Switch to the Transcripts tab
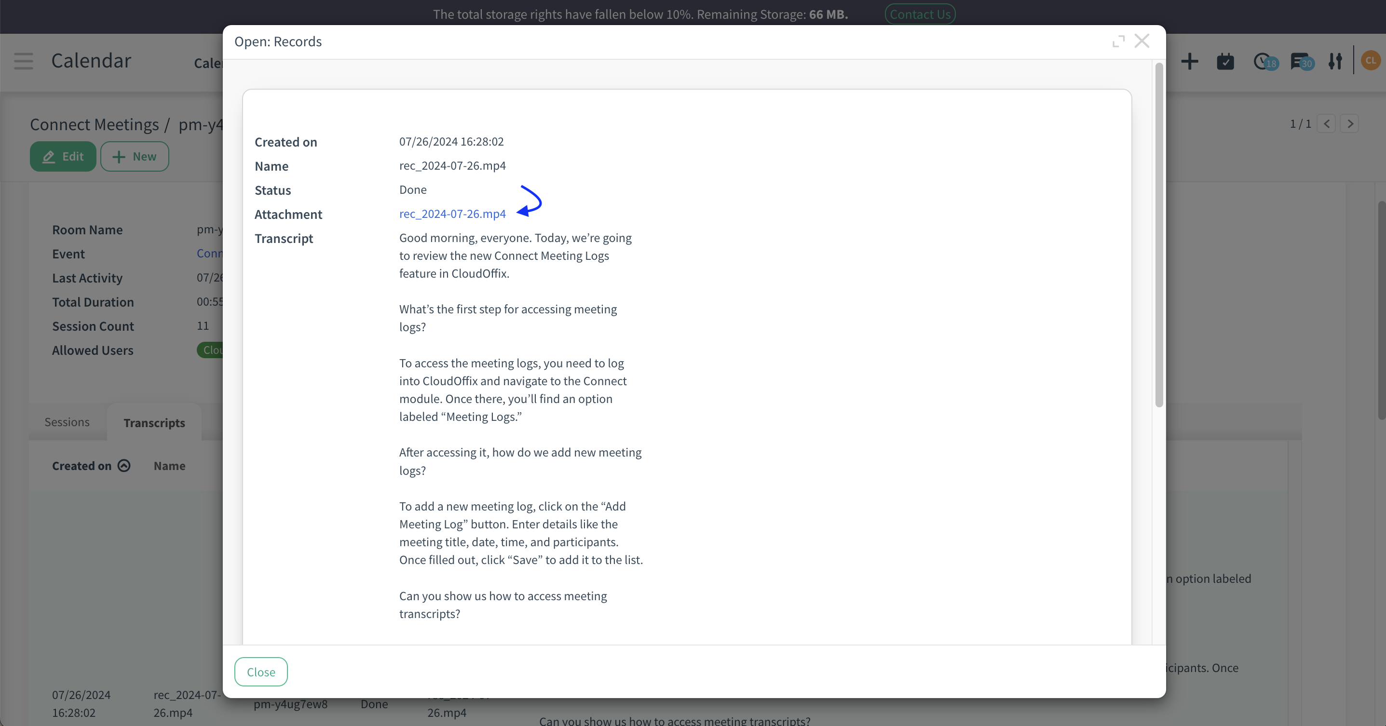The image size is (1386, 726). point(154,423)
